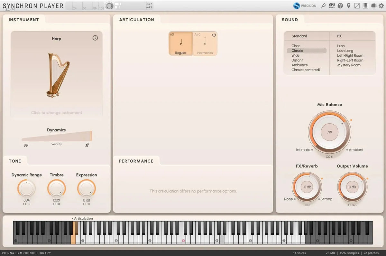This screenshot has height=256, width=386.
Task: Click the CPU chip icon in the toolbar
Action: (373, 5)
